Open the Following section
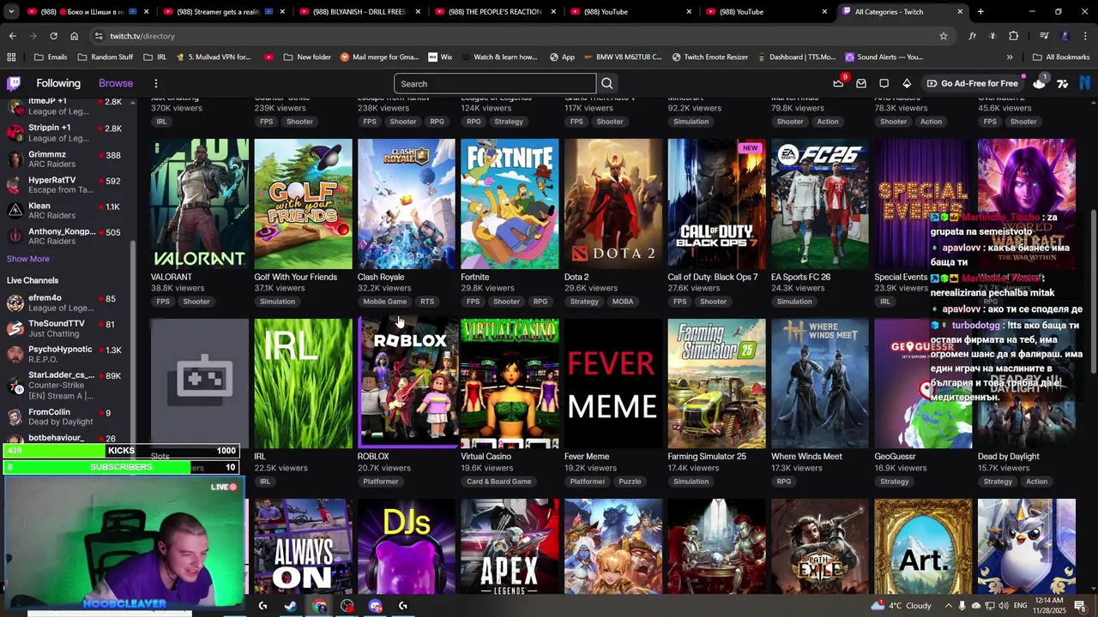 58,83
